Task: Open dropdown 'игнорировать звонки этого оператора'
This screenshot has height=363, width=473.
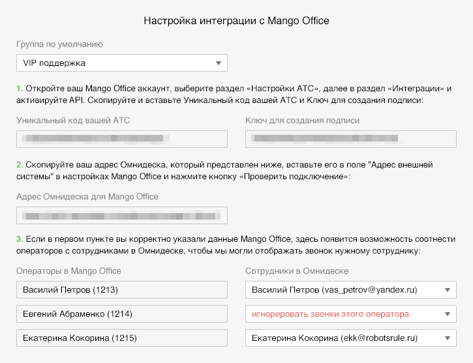Action: pos(351,314)
